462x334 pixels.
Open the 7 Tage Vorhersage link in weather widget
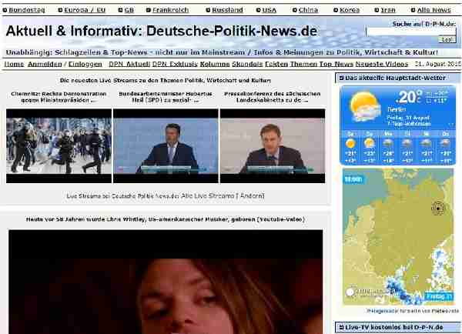tap(409, 124)
